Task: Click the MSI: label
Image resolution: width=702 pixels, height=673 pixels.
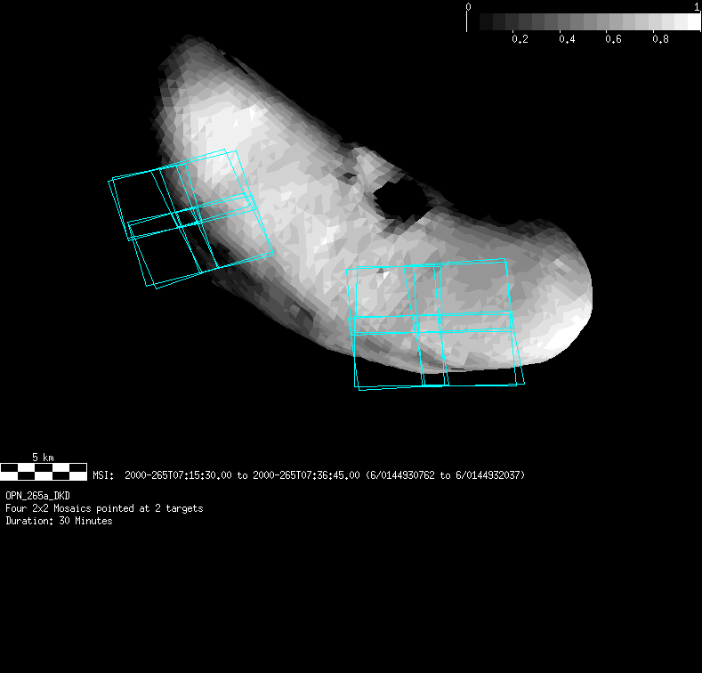Action: point(103,475)
